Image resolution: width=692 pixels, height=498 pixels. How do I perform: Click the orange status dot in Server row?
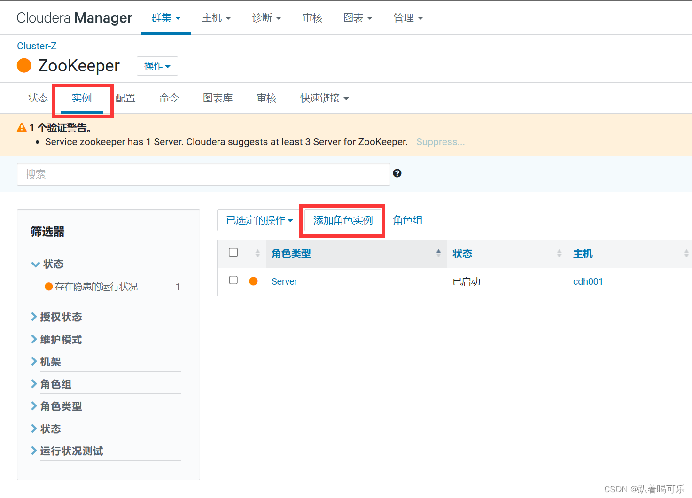[253, 281]
